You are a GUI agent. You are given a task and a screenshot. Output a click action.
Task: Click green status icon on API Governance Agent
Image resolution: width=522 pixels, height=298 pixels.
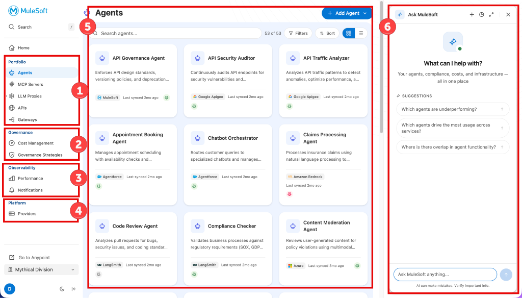click(167, 97)
